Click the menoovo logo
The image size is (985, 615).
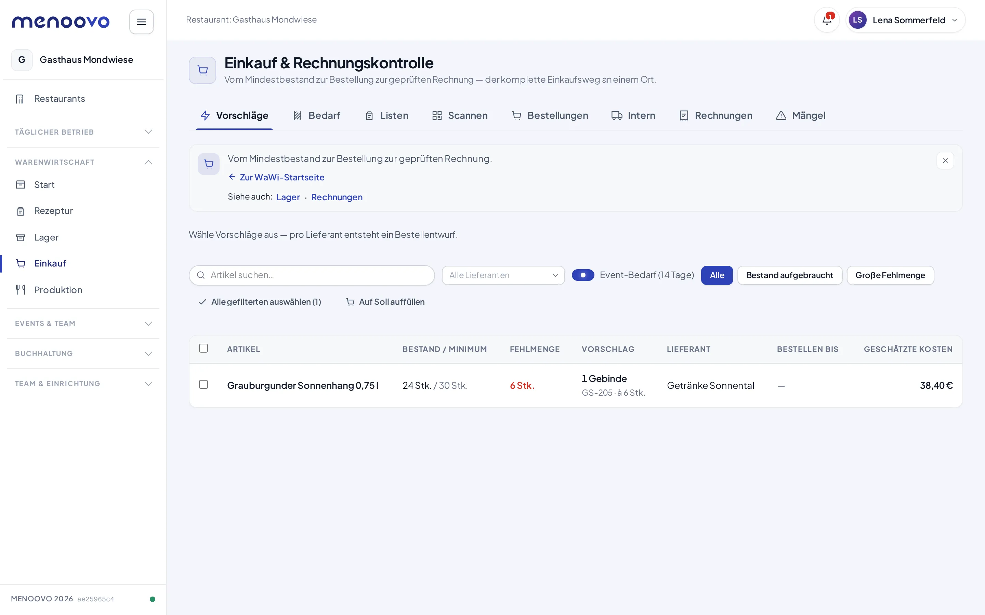[x=61, y=22]
